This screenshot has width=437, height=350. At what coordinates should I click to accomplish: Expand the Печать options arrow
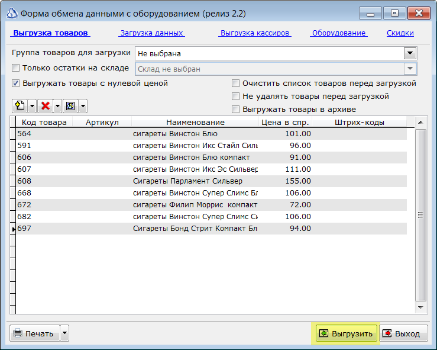tap(64, 333)
